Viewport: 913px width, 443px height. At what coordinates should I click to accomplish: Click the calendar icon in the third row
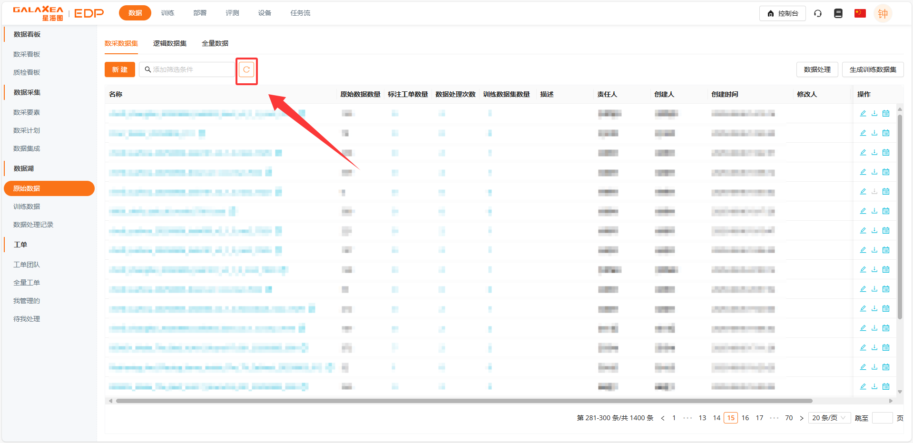[885, 152]
